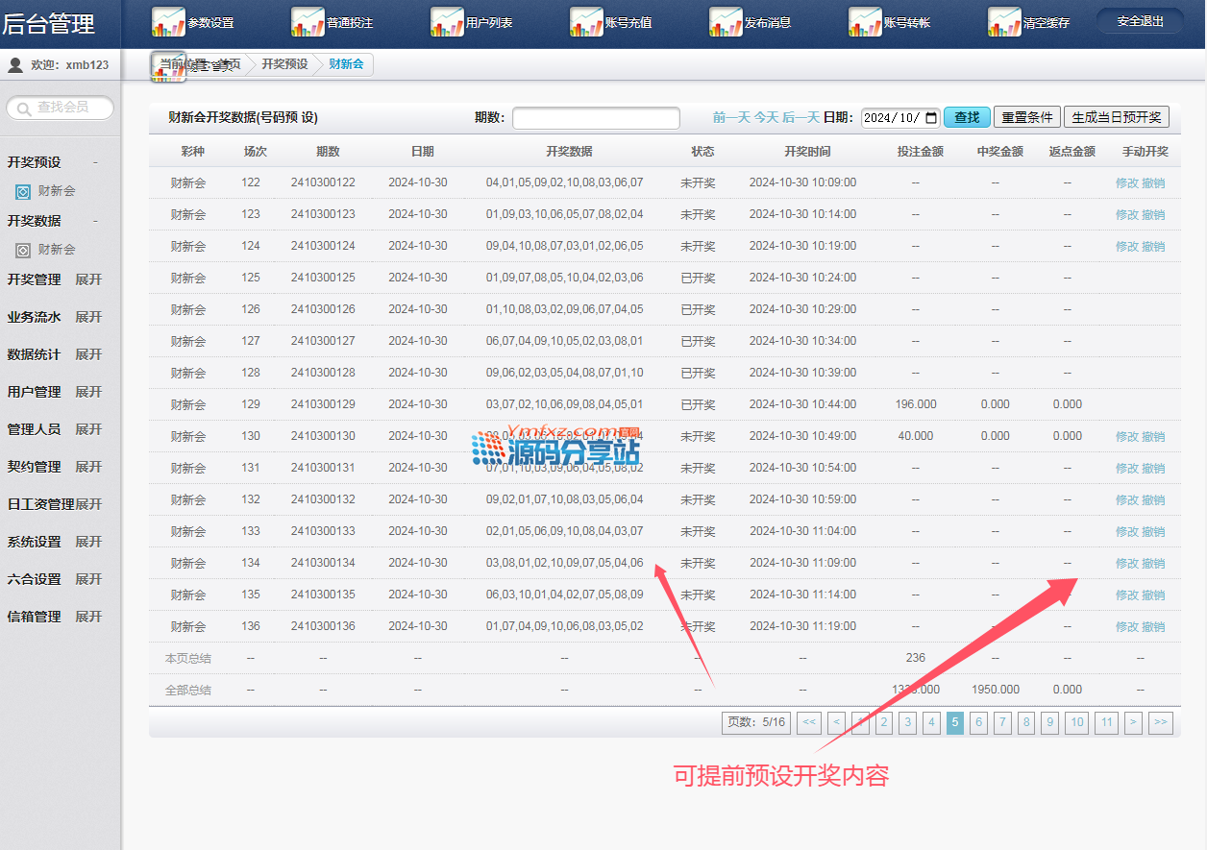
Task: Click the 清空缓存 toolbar icon
Action: (1004, 21)
